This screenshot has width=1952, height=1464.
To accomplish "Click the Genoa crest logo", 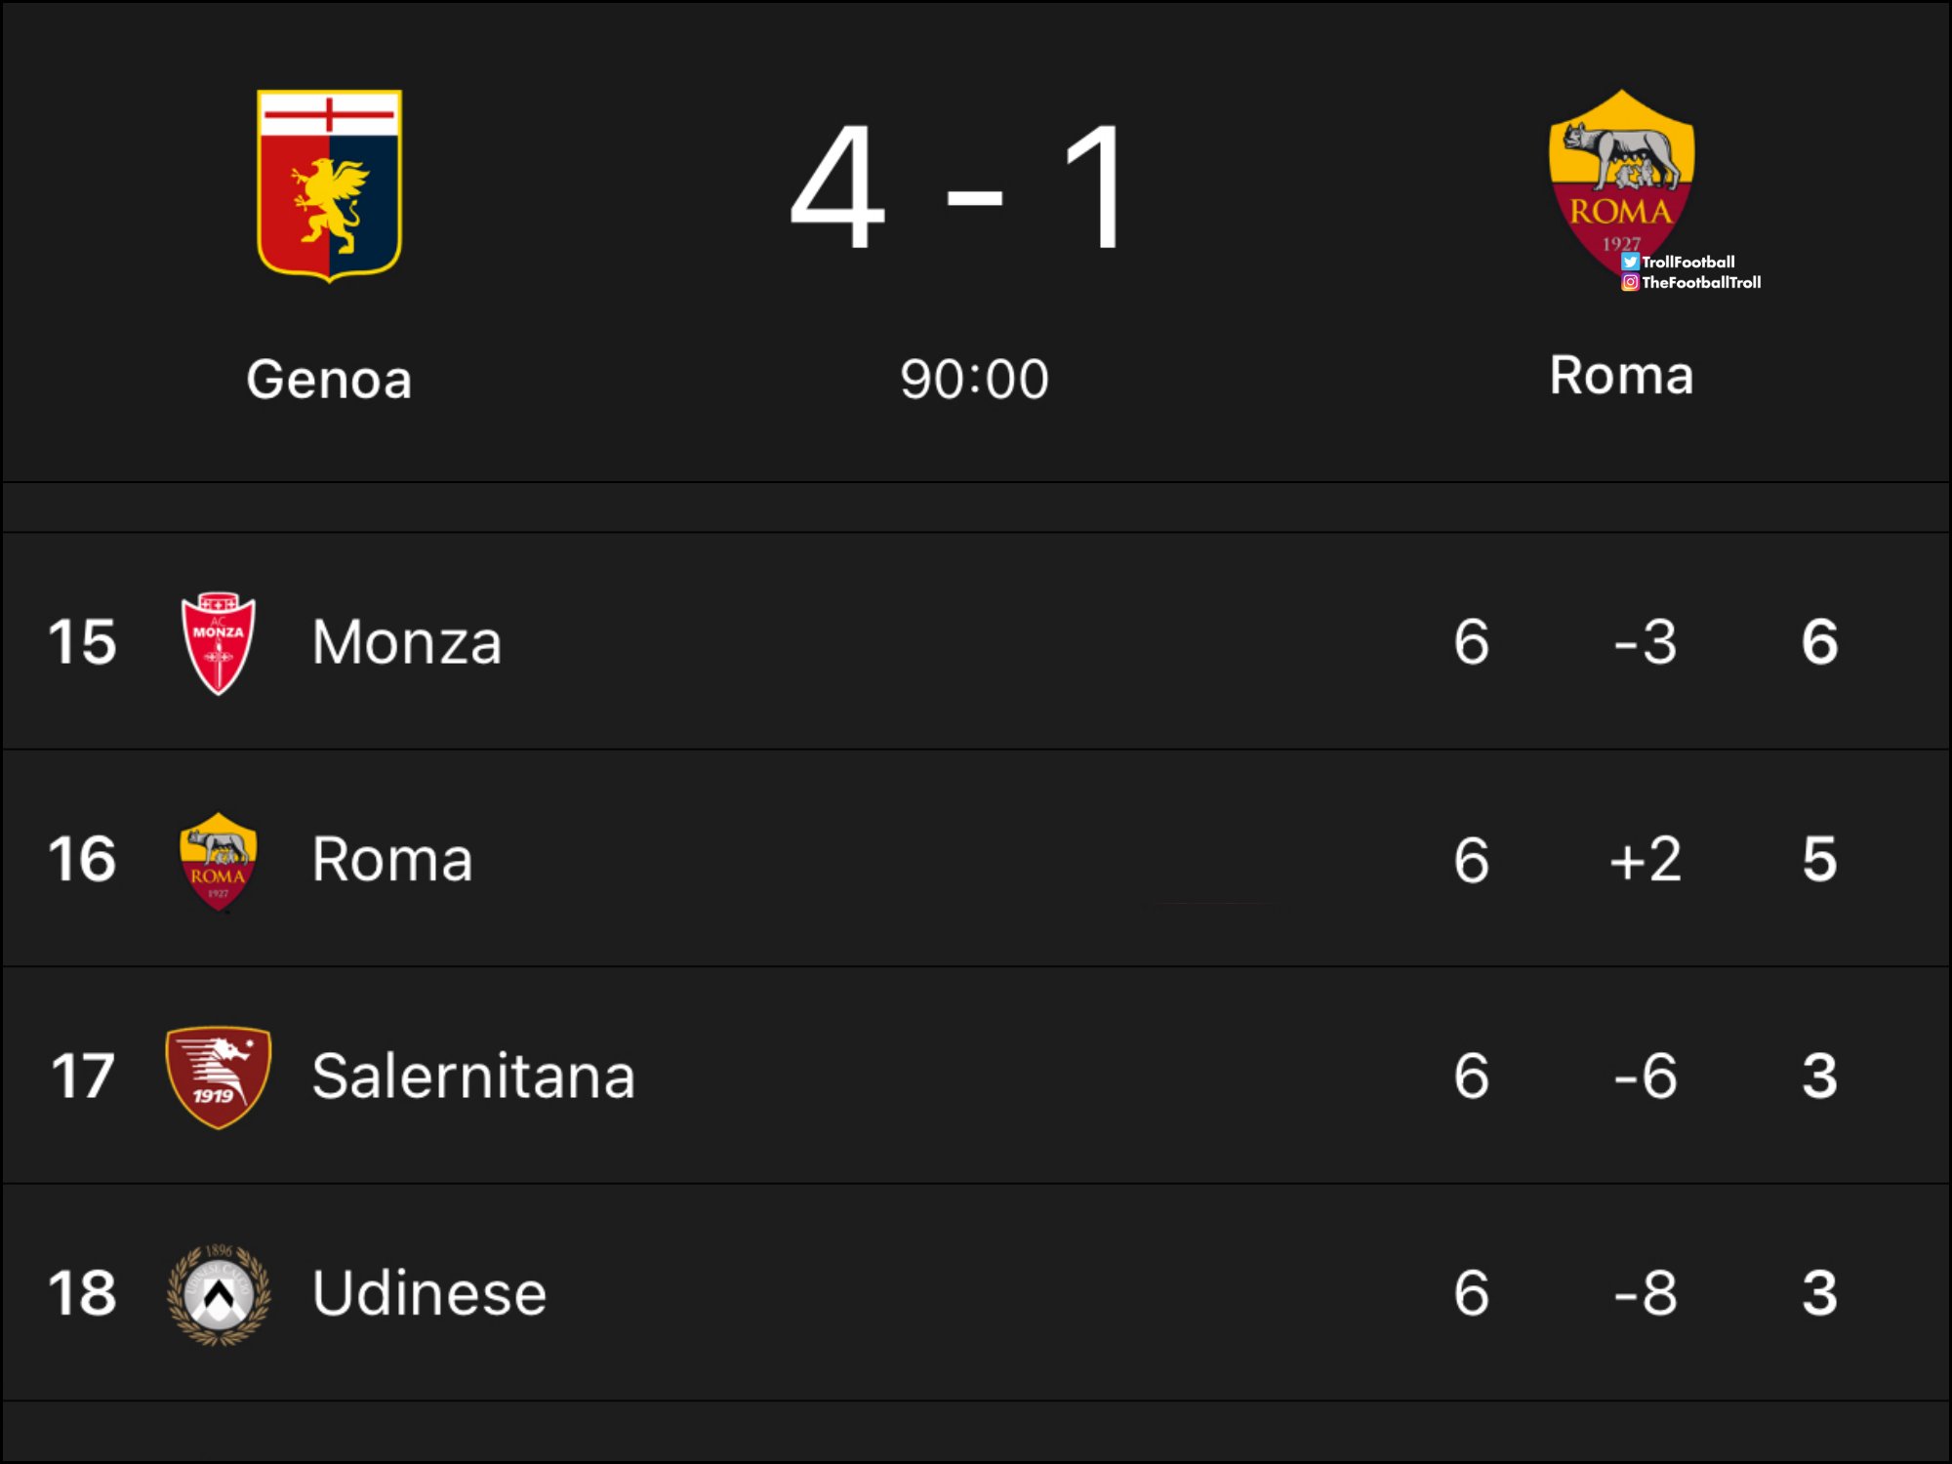I will coord(329,185).
